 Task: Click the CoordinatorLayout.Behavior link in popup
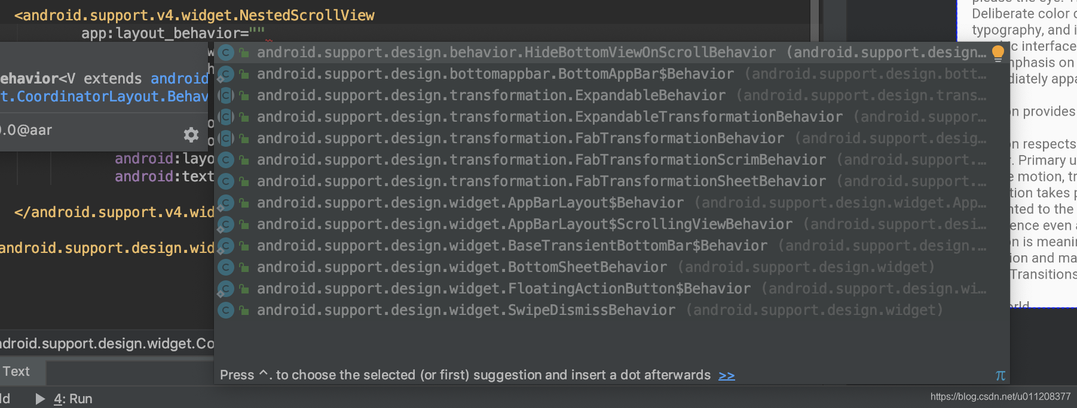tap(104, 97)
